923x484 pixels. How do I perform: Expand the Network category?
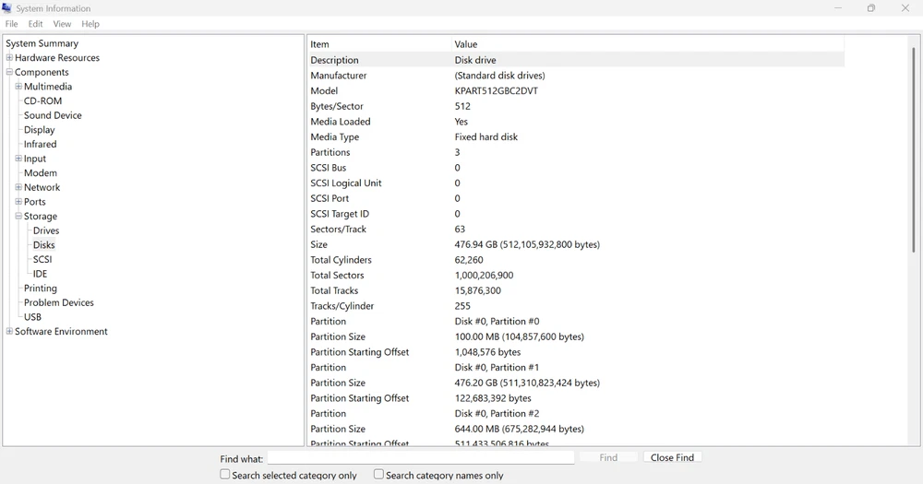18,187
